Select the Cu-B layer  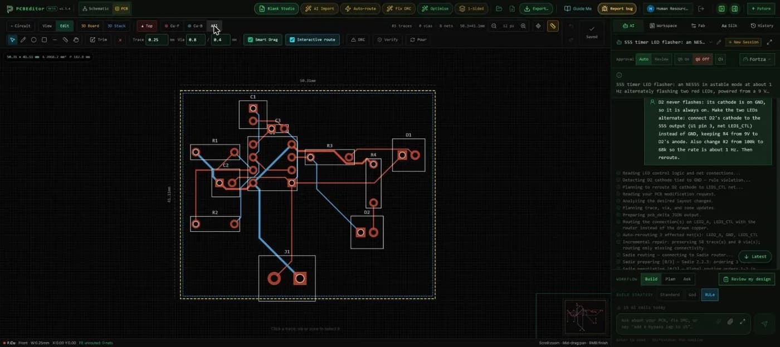pos(195,26)
